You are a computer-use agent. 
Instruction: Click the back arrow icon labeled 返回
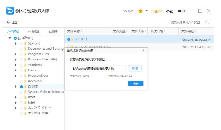pyautogui.click(x=8, y=22)
